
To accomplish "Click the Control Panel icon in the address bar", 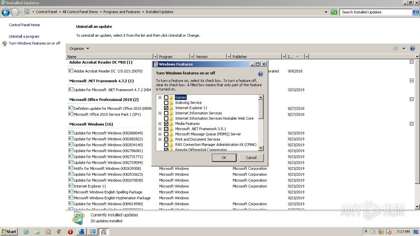I will (28, 12).
